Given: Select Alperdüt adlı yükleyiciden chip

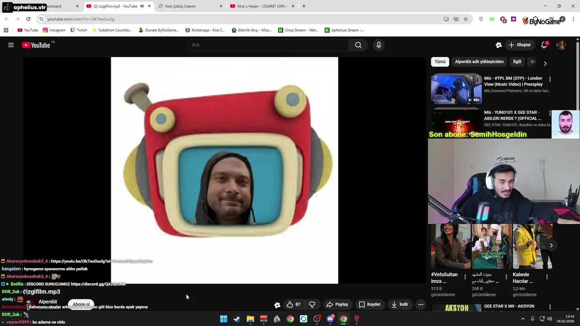Looking at the screenshot, I should [x=479, y=62].
